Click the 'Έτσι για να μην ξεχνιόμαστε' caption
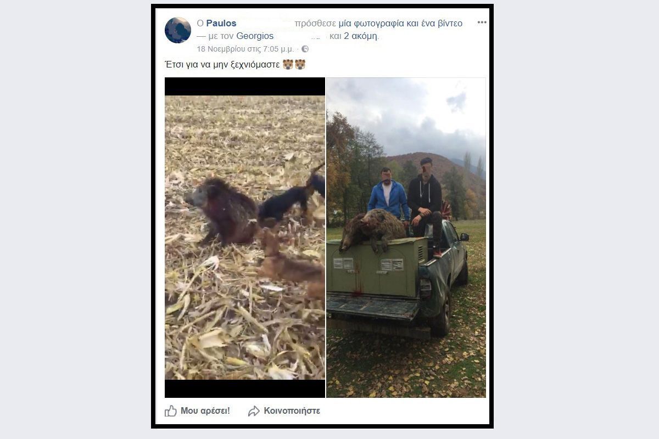This screenshot has width=659, height=439. [x=222, y=65]
